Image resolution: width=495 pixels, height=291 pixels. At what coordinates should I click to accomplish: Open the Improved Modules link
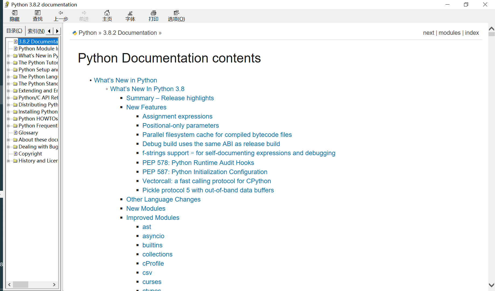coord(153,218)
